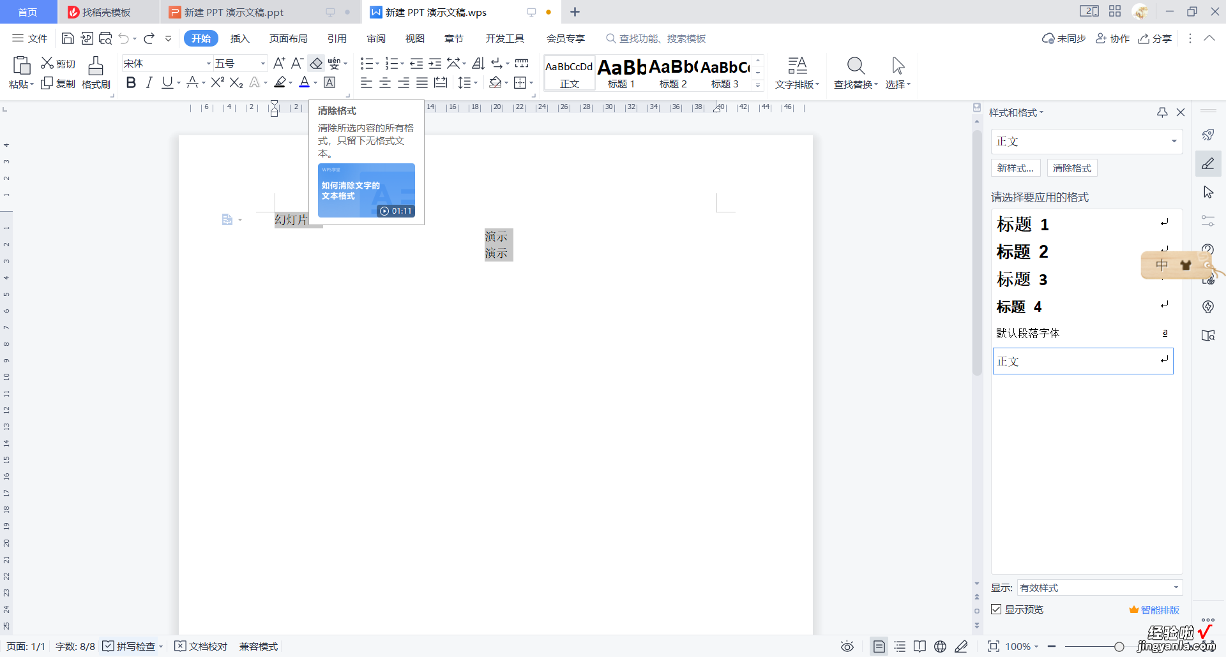
Task: Open the font color dropdown arrow
Action: [x=315, y=83]
